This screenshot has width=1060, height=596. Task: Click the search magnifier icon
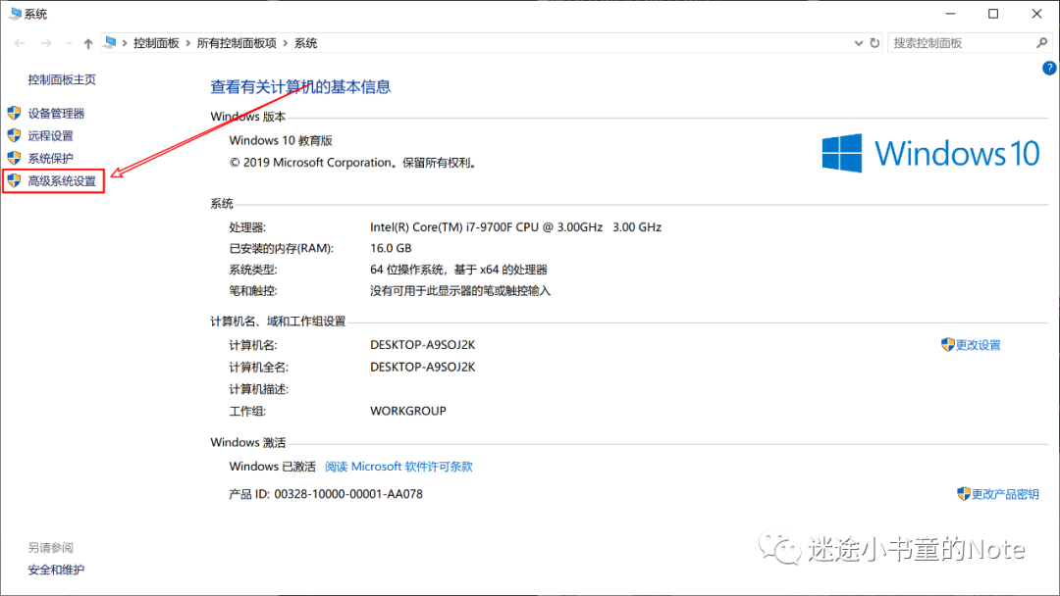pos(1041,43)
